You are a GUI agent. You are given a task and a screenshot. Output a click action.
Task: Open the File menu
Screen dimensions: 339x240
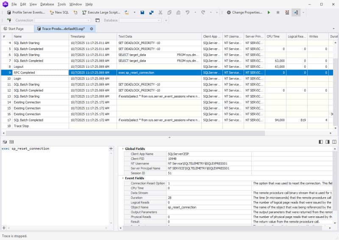pyautogui.click(x=14, y=4)
